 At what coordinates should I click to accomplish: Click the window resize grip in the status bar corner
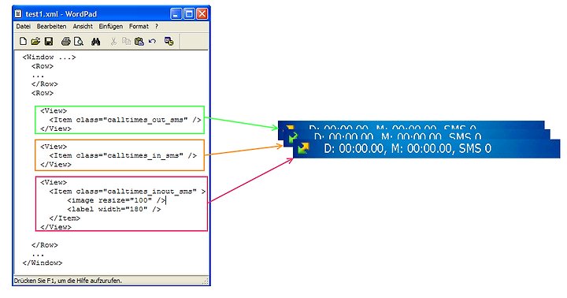[x=206, y=281]
